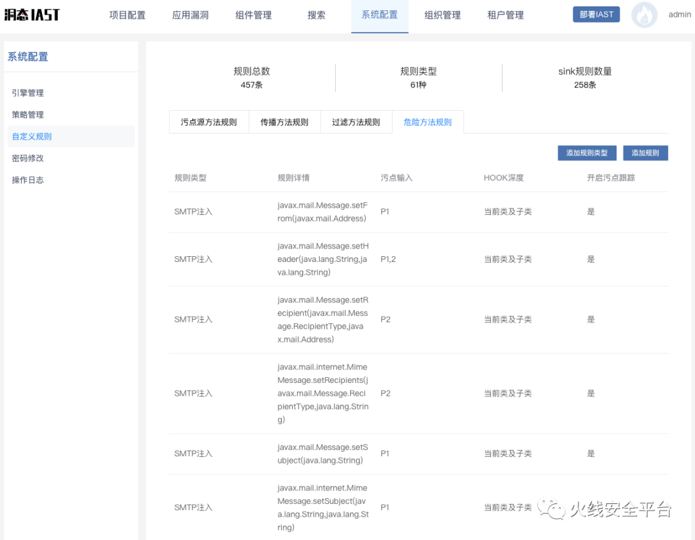Open 组织管理 in top navigation
Screen dimensions: 695x540
click(x=443, y=15)
